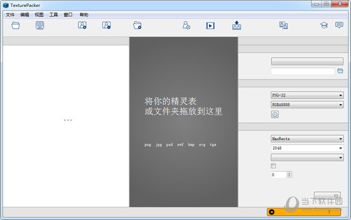Decrease the 0 spinner value with down arrow

pyautogui.click(x=289, y=176)
